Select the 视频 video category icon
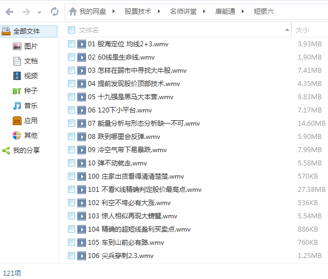 point(17,76)
